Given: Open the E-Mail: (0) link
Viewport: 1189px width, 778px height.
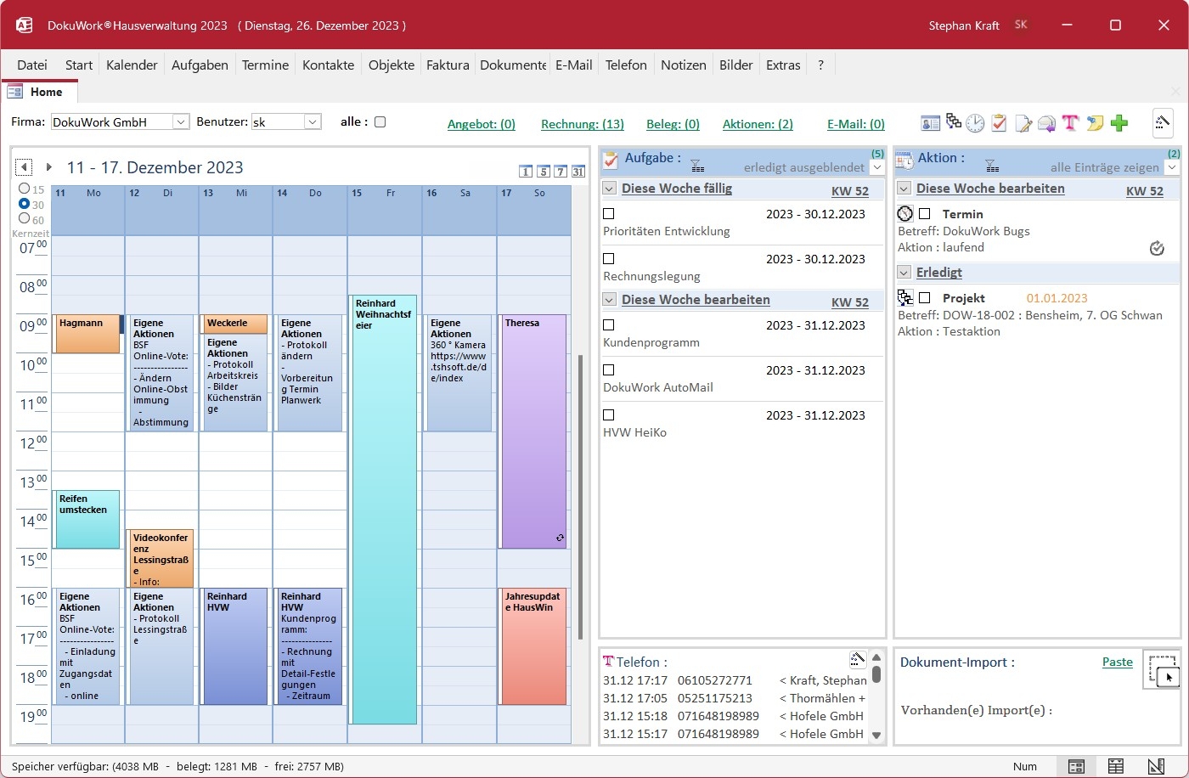Looking at the screenshot, I should 856,124.
